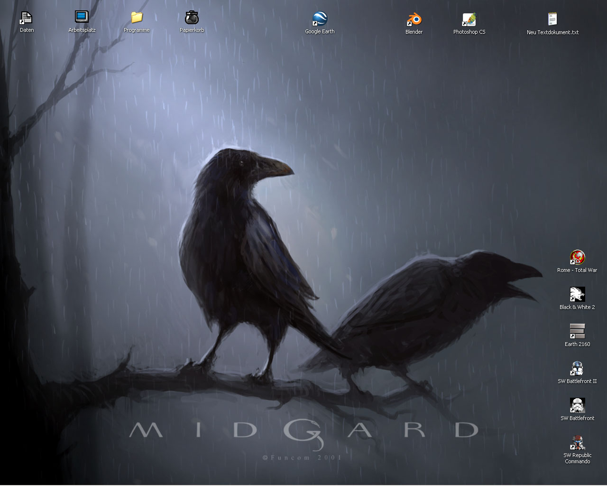Image resolution: width=607 pixels, height=486 pixels.
Task: Select the Blender shortcut icon
Action: point(414,19)
